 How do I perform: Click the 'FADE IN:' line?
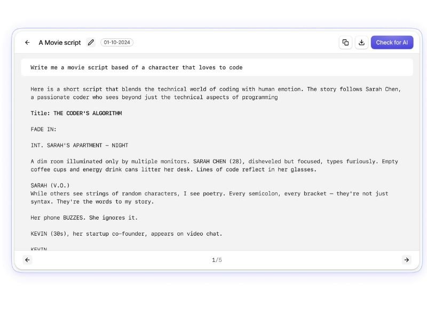pyautogui.click(x=44, y=129)
